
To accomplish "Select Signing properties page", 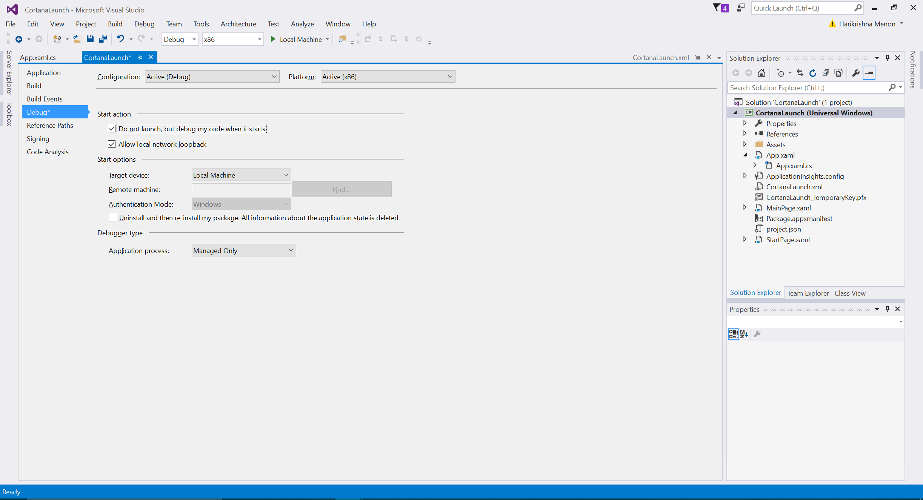I will pos(38,138).
